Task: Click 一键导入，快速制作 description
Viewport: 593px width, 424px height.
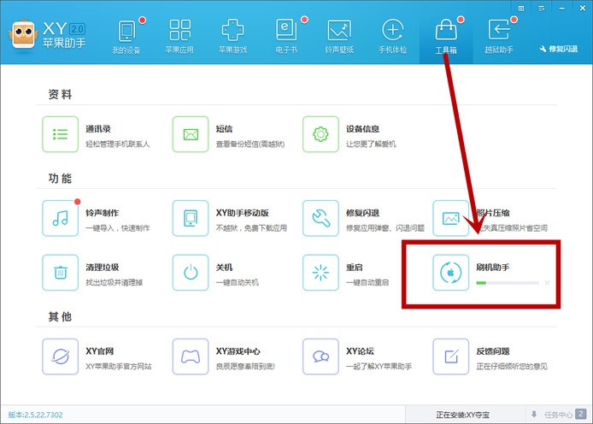Action: (118, 228)
